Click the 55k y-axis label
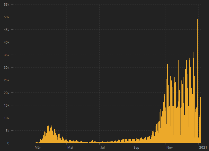 7,5
